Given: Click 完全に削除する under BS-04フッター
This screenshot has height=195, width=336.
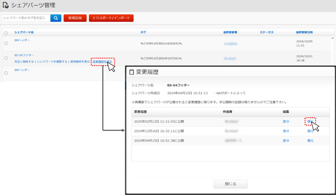Looking at the screenshot, I should pos(24,61).
